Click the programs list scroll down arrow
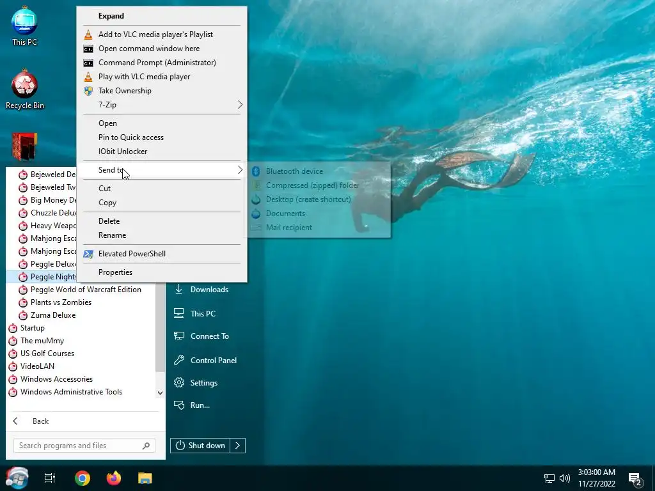 click(x=160, y=393)
